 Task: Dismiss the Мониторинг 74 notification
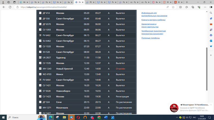click(x=211, y=105)
